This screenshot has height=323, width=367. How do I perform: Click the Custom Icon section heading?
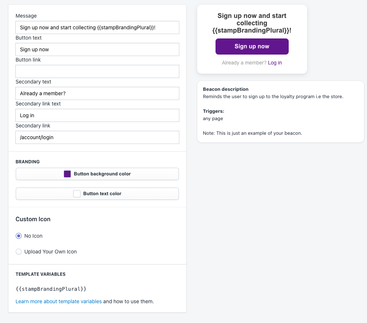coord(33,219)
